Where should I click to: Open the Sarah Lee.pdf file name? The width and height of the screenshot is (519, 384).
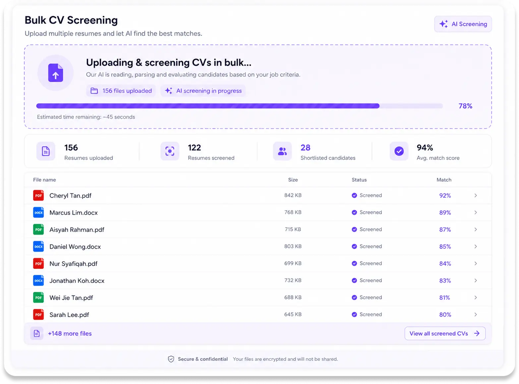coord(69,315)
